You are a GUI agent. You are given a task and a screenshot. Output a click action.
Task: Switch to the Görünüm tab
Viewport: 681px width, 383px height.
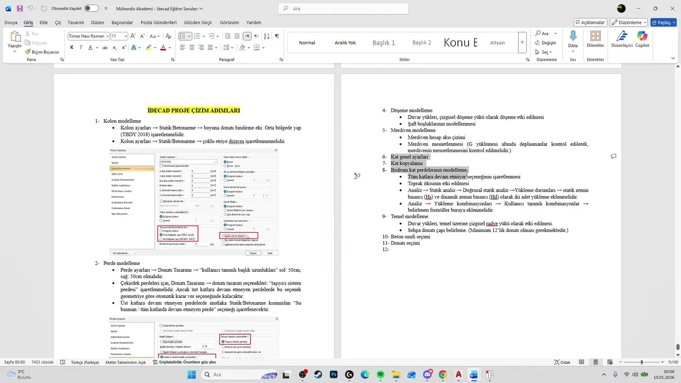229,22
